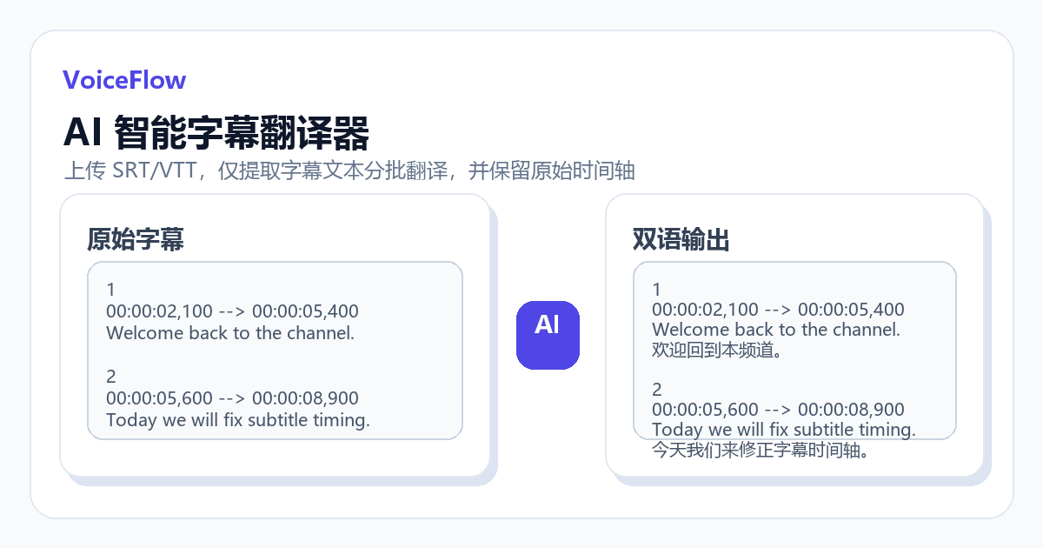Click the VoiceFlow brand name

click(124, 80)
